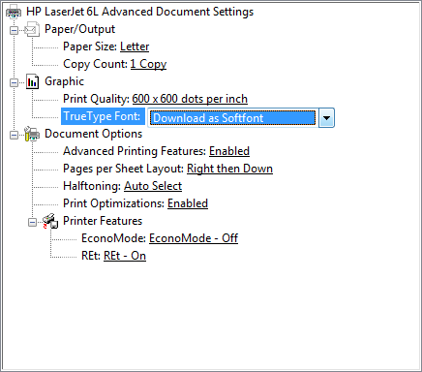Click the REt - On link
Viewport: 422px width, 372px height.
125,256
